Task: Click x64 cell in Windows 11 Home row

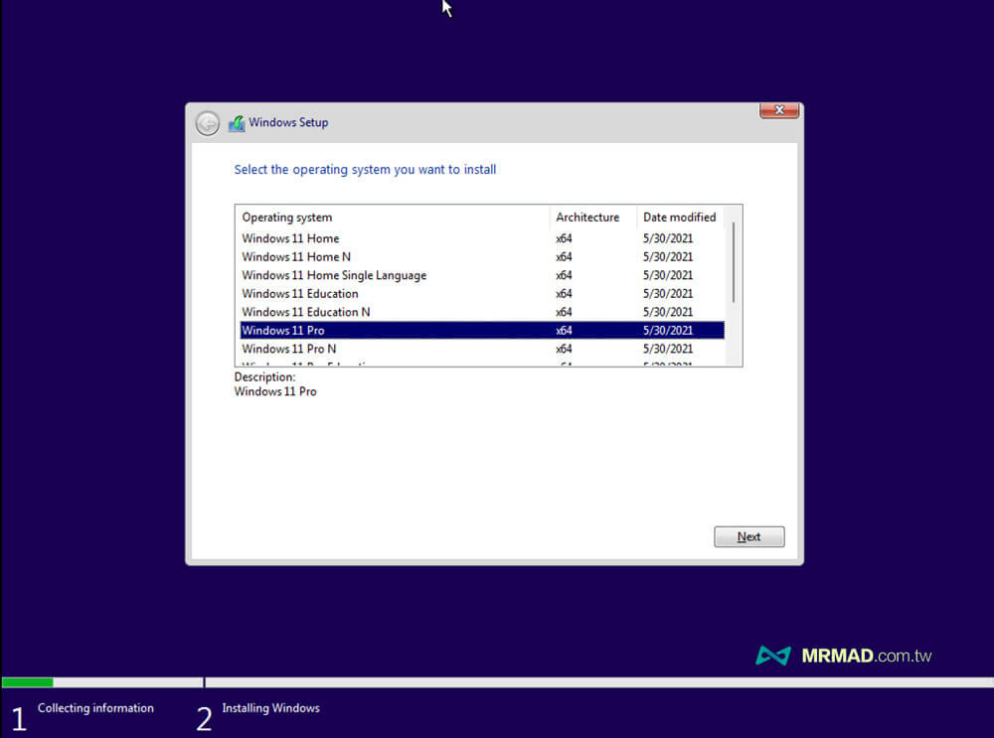Action: (x=564, y=238)
